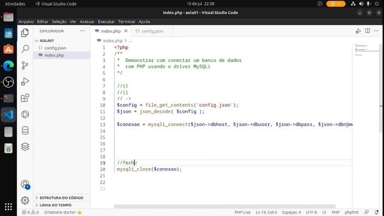This screenshot has height=216, width=384.
Task: Click the horizontal scrollbar of the editor
Action: (224, 206)
